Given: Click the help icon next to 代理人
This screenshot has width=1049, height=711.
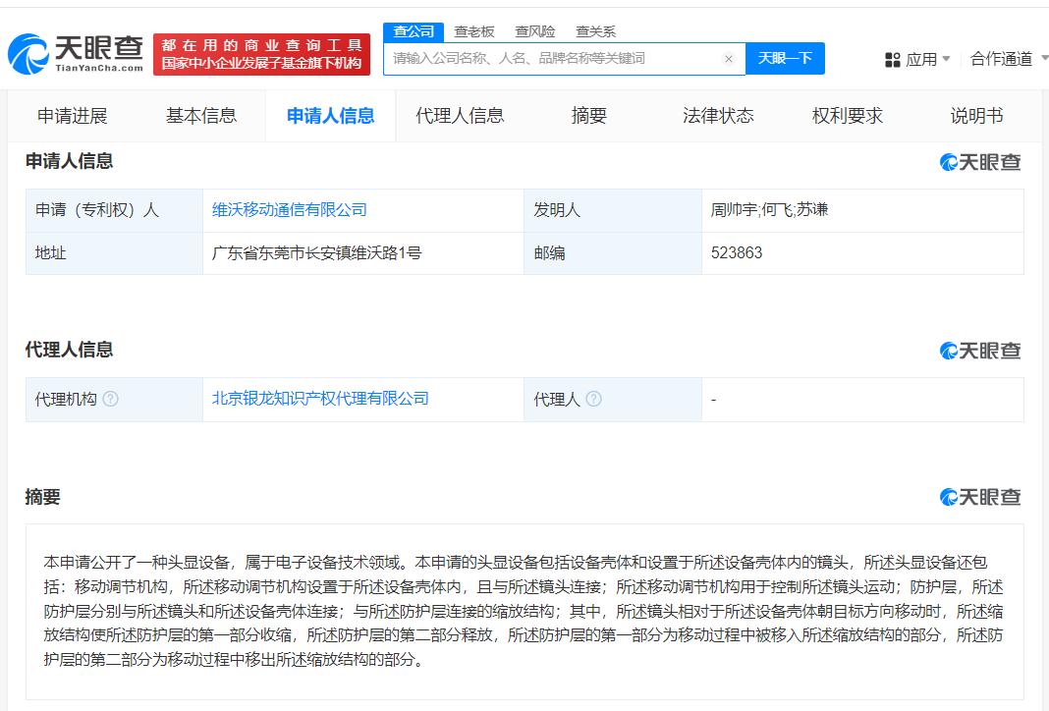Looking at the screenshot, I should pos(593,400).
